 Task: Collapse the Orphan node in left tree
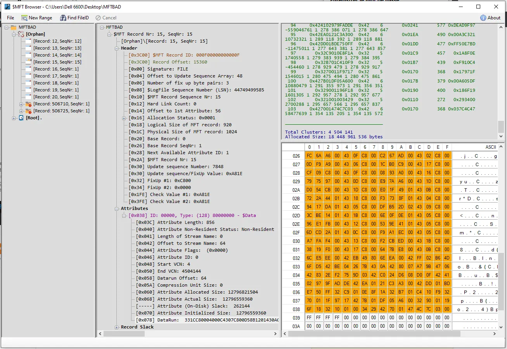[x=14, y=34]
